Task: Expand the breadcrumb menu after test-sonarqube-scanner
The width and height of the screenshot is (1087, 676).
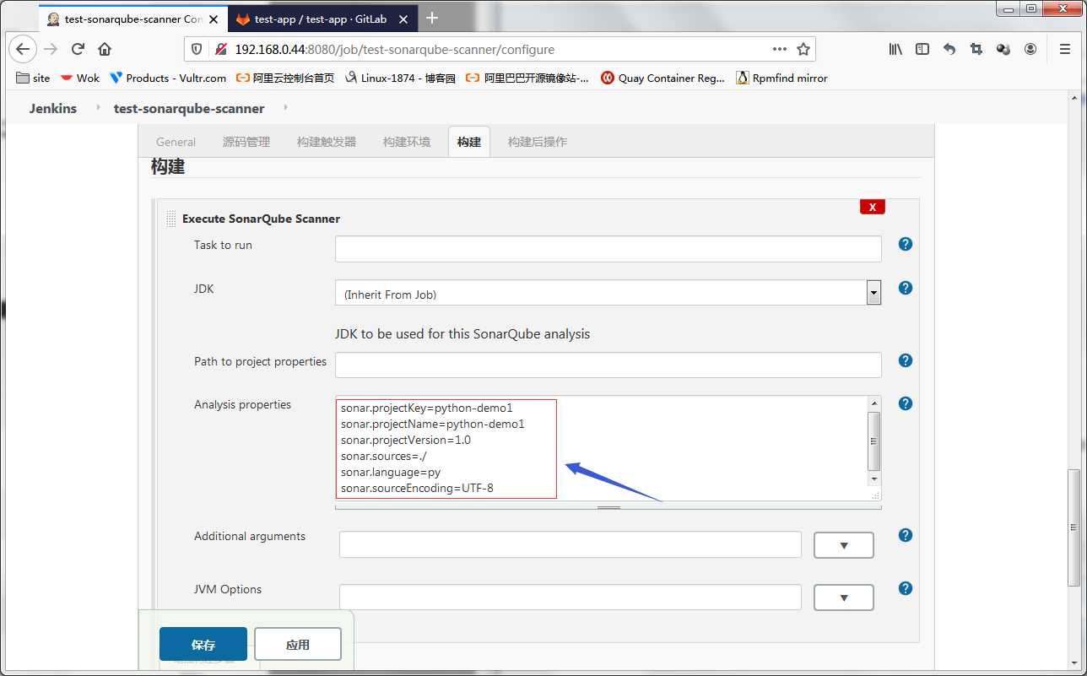Action: coord(284,108)
